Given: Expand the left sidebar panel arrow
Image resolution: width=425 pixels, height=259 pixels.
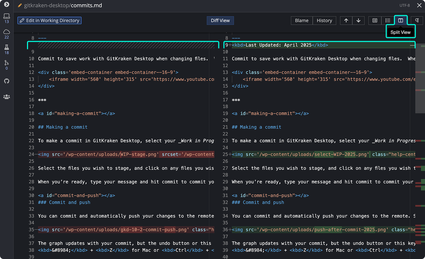Looking at the screenshot, I should (6, 4).
